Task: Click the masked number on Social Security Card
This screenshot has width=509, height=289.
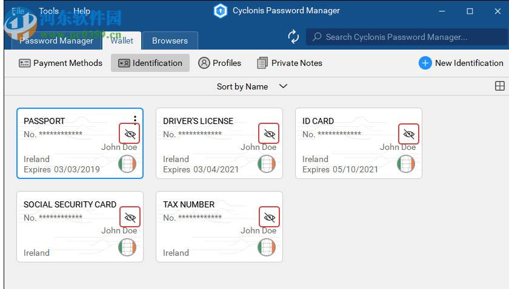Action: 61,217
